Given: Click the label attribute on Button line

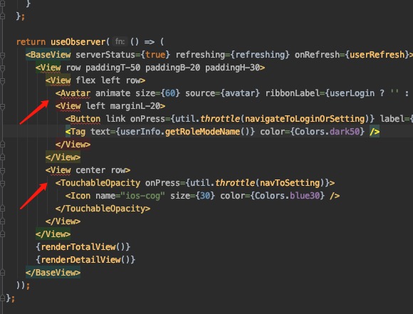Looking at the screenshot, I should click(x=392, y=119).
